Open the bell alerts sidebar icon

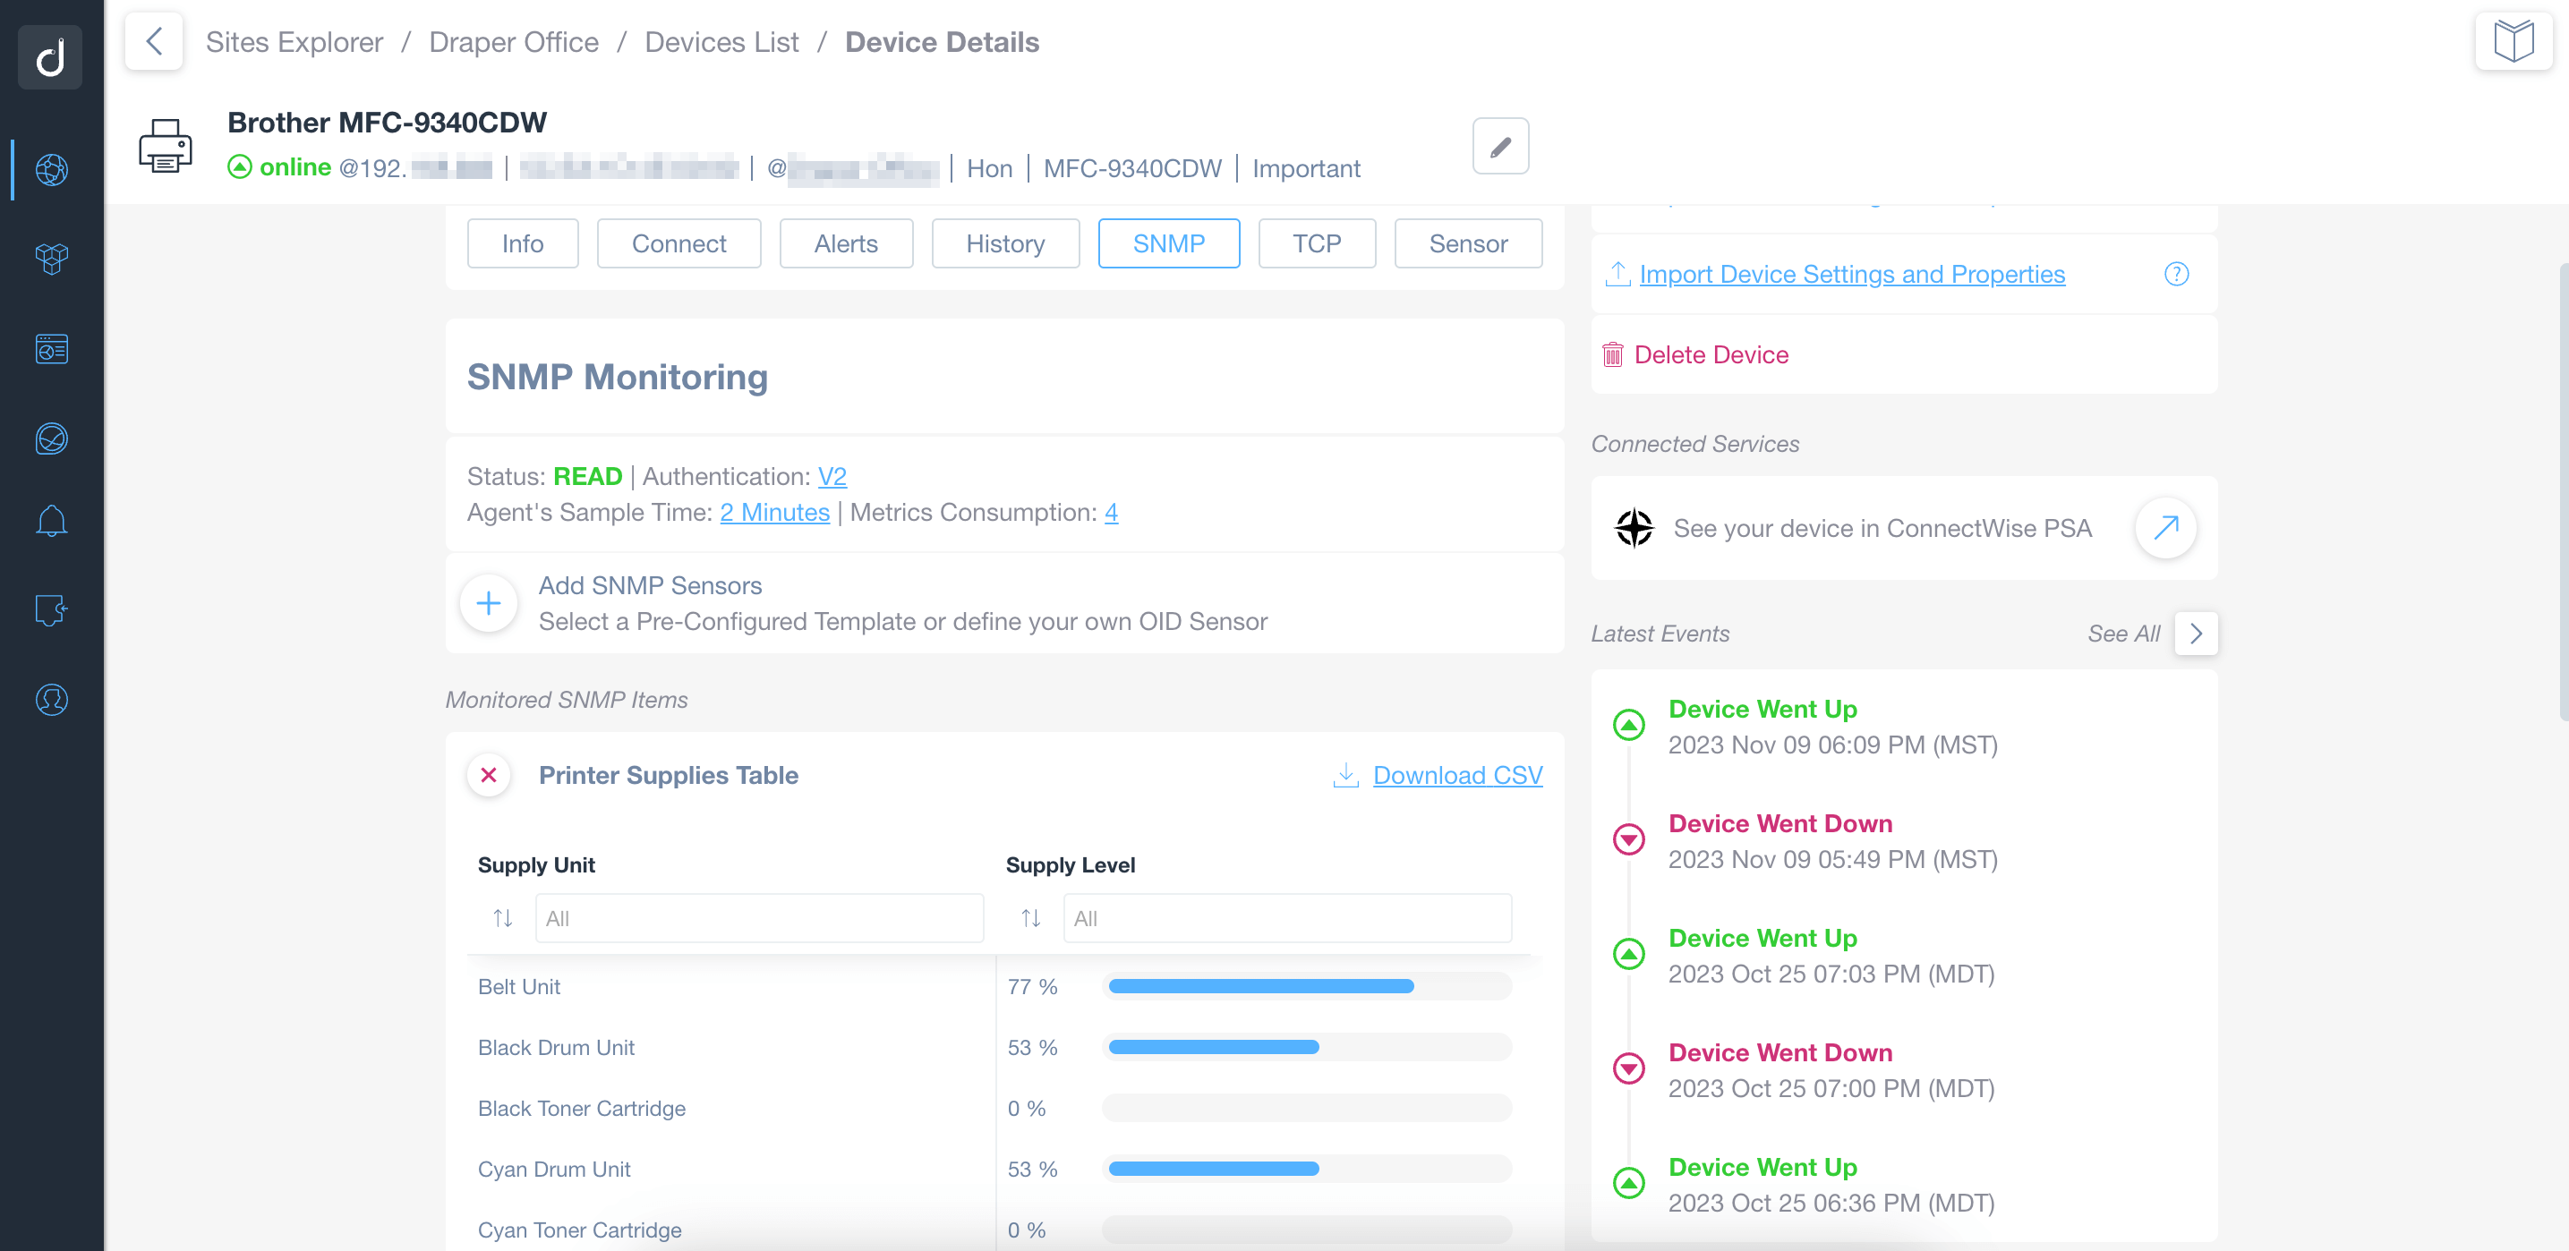(51, 520)
